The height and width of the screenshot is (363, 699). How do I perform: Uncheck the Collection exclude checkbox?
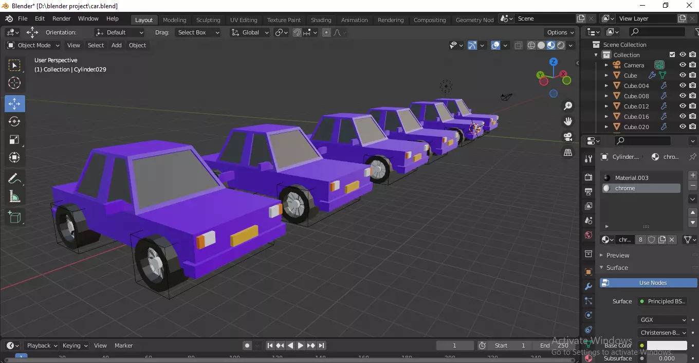click(672, 55)
